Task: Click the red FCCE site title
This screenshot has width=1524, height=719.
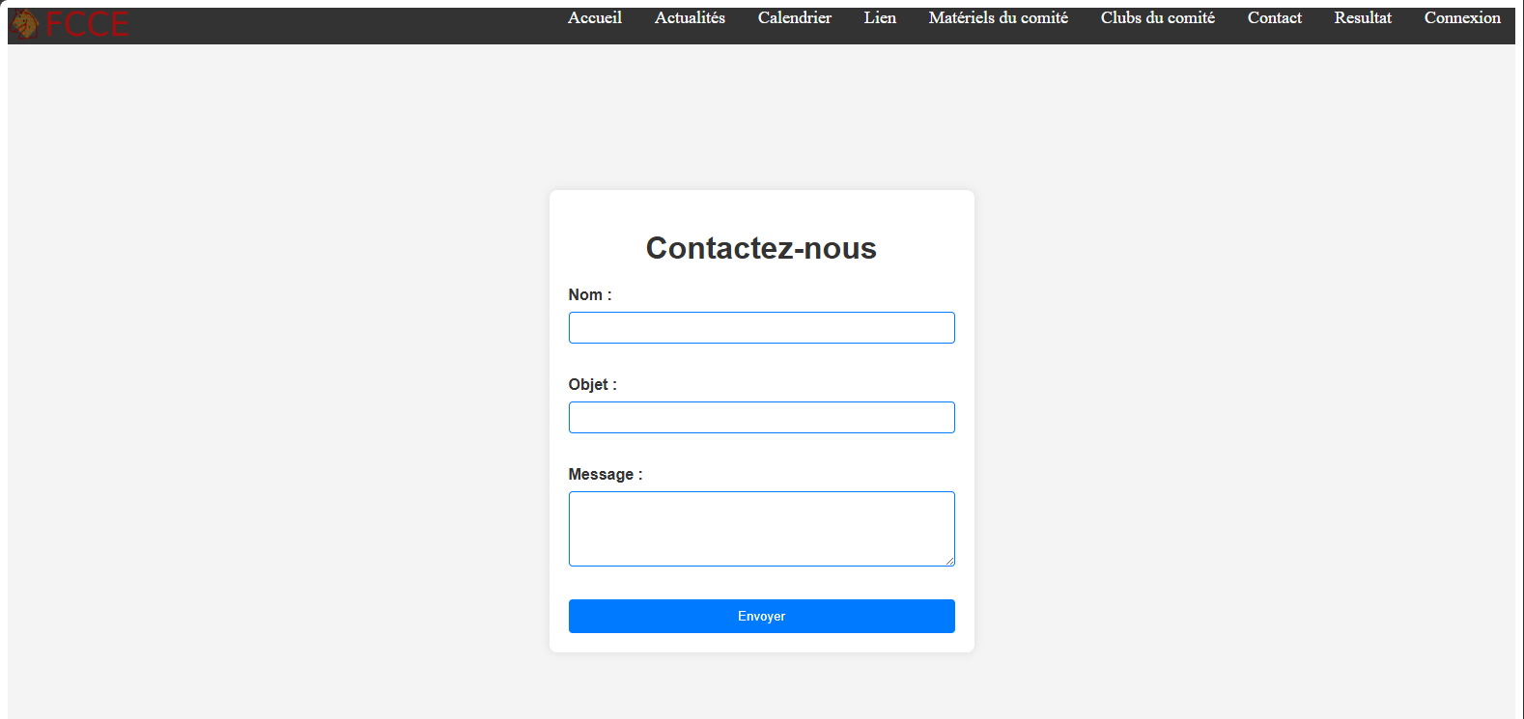Action: [87, 24]
